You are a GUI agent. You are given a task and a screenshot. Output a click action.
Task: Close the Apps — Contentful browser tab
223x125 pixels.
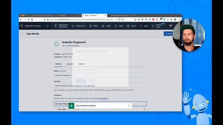105,15
